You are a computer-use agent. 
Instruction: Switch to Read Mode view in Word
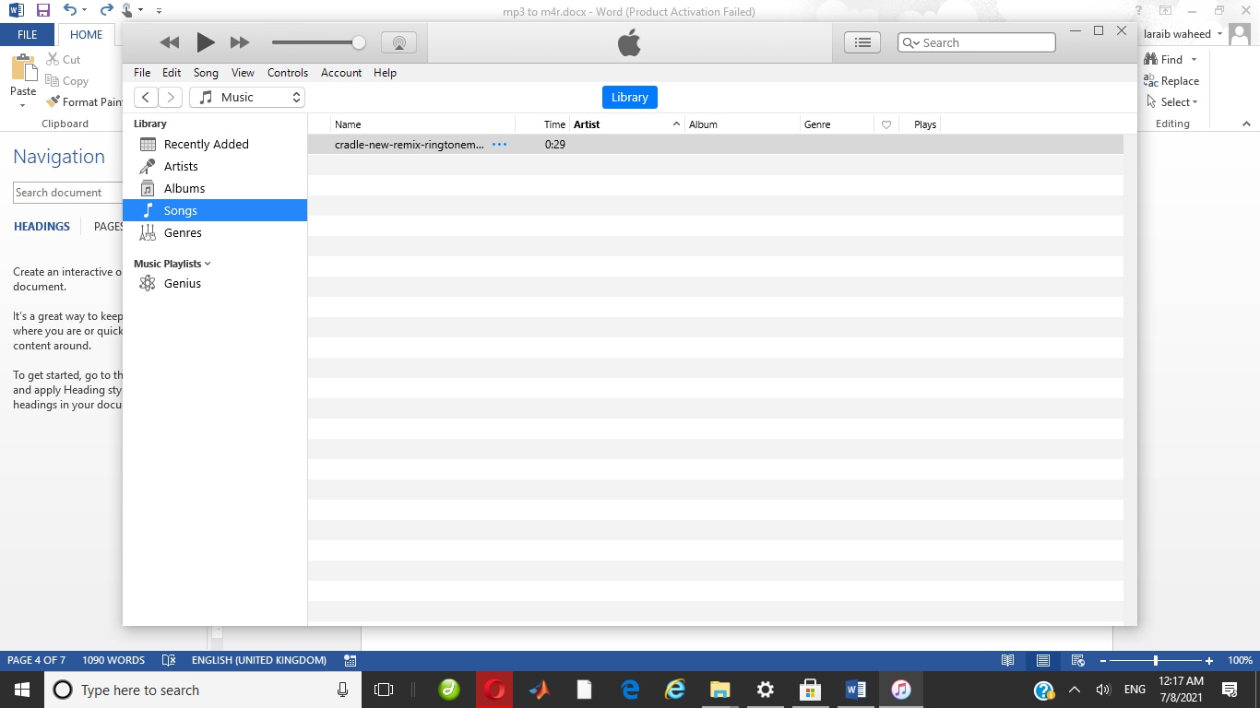pyautogui.click(x=1008, y=660)
